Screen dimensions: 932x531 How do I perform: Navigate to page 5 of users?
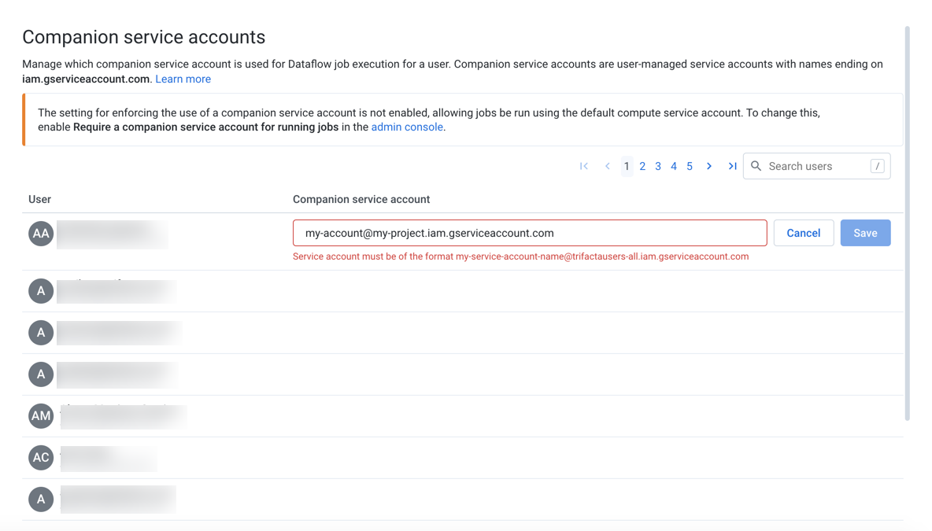click(x=690, y=166)
